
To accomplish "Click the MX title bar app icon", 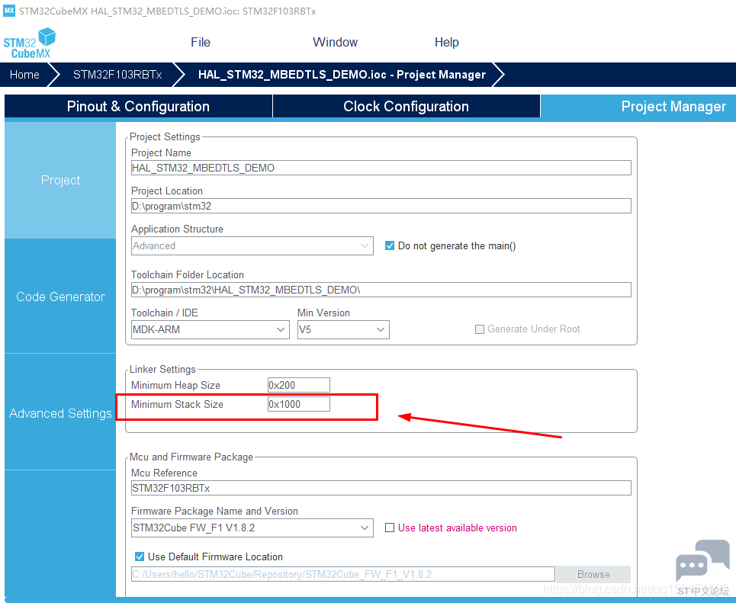I will (9, 11).
